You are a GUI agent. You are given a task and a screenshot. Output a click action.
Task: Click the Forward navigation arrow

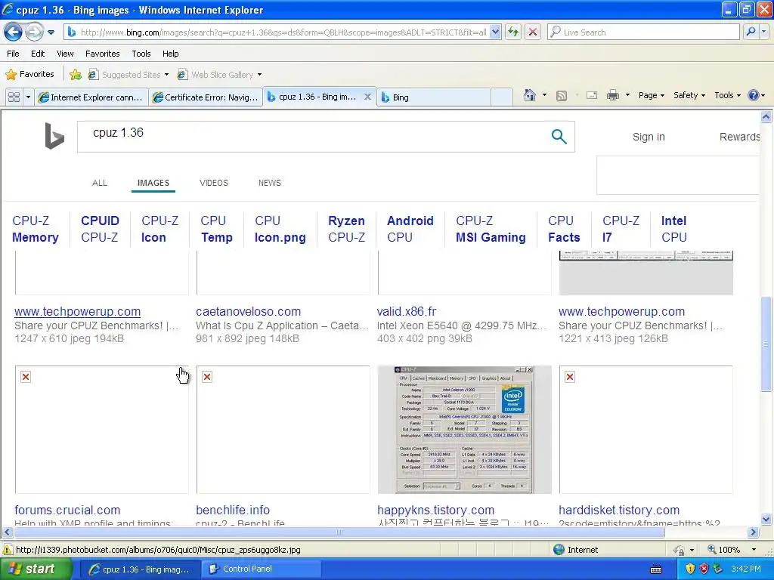(34, 32)
